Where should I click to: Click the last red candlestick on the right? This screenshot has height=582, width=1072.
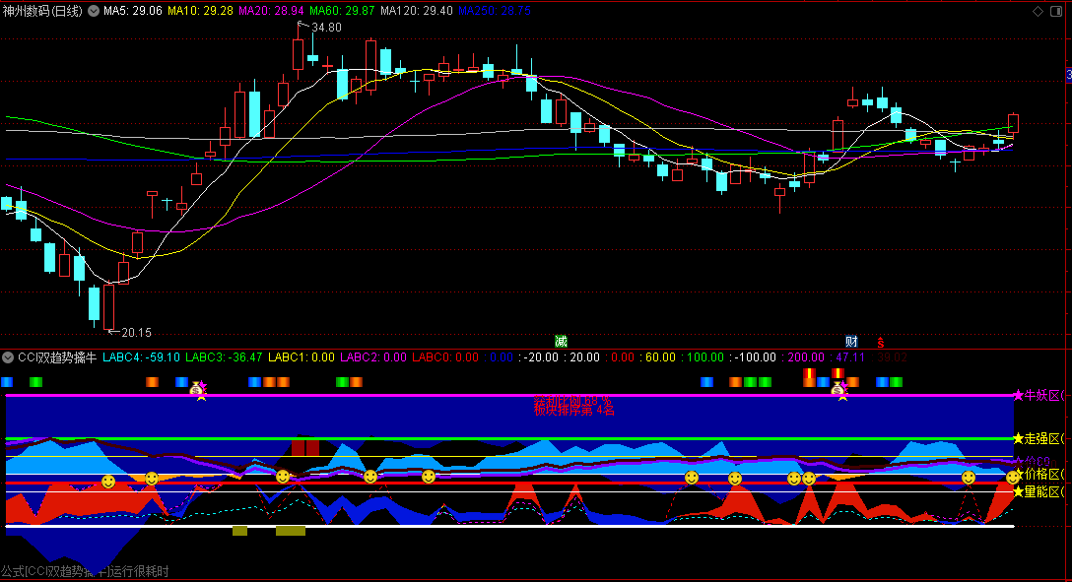(1013, 124)
